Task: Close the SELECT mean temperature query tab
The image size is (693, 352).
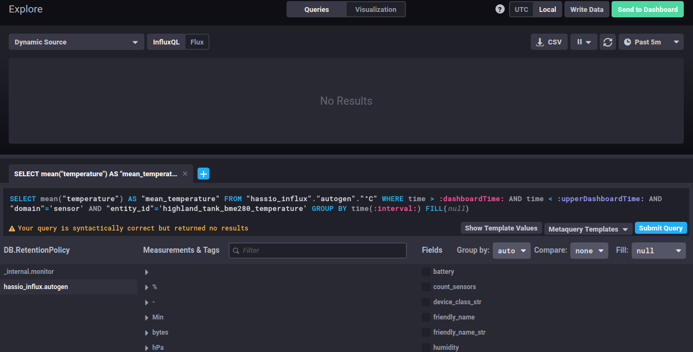Action: (x=185, y=174)
